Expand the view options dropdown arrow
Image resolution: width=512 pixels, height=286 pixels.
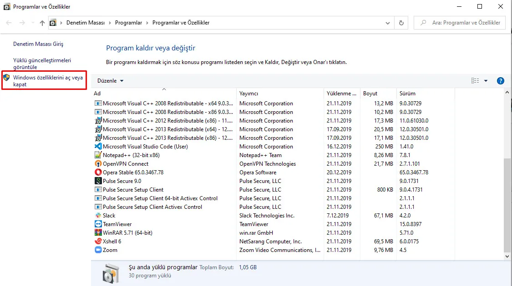[x=486, y=81]
